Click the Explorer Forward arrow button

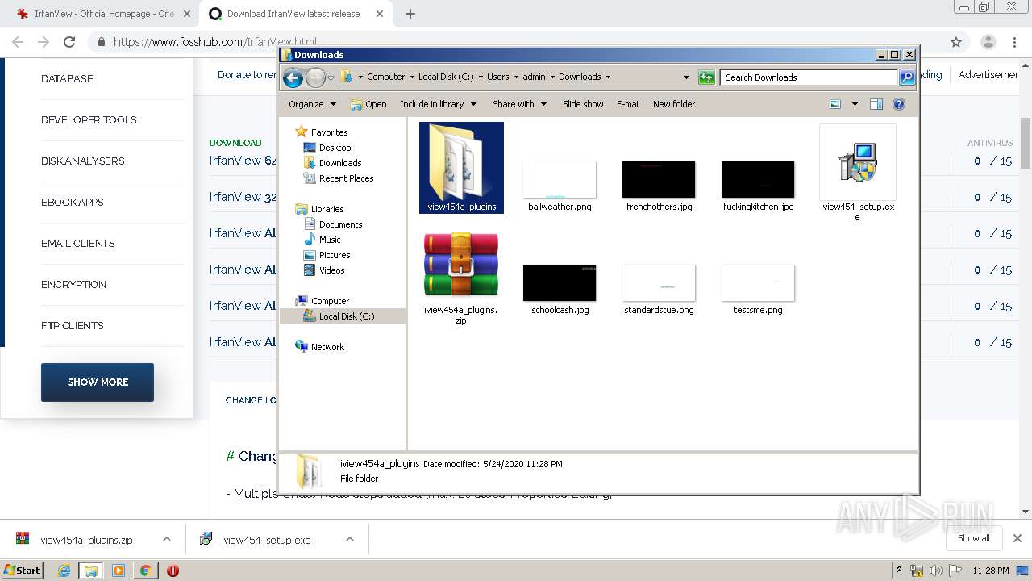[x=315, y=77]
